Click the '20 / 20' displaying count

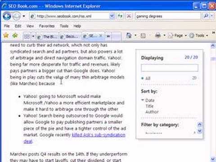(191, 57)
